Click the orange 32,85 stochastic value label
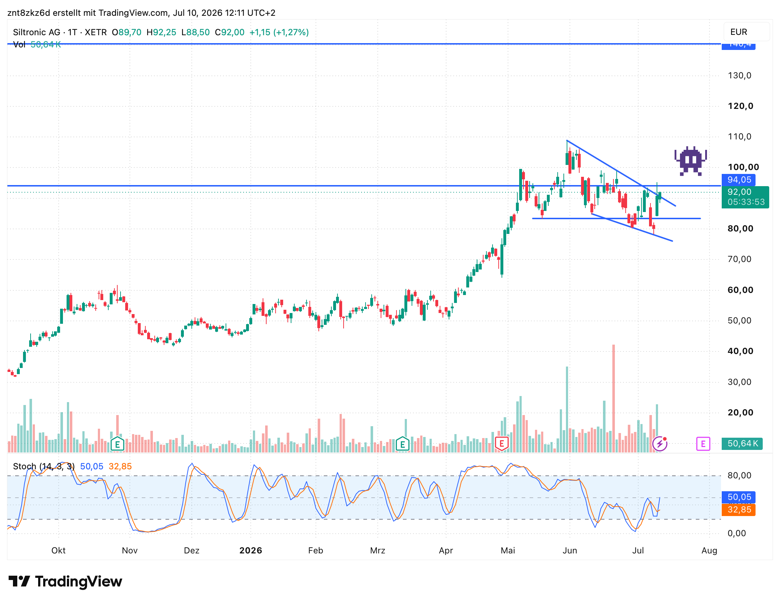This screenshot has height=603, width=780. click(x=739, y=510)
